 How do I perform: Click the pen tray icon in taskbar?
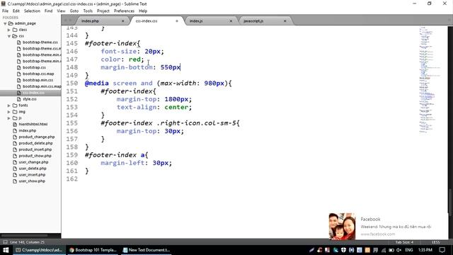coord(311,250)
